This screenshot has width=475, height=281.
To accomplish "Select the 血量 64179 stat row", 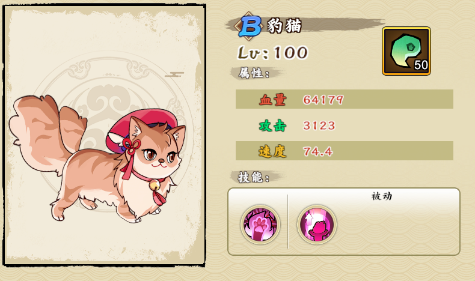I will (345, 99).
